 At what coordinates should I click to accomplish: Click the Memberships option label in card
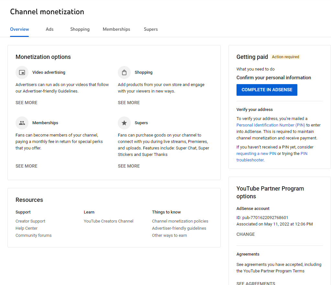pyautogui.click(x=45, y=123)
